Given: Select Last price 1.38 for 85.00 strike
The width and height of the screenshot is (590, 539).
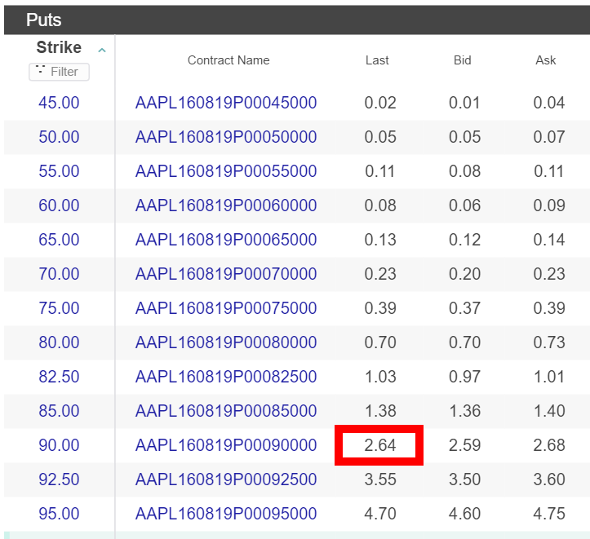Looking at the screenshot, I should point(380,410).
